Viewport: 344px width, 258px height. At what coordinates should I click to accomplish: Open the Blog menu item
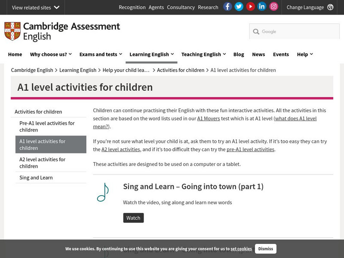239,54
